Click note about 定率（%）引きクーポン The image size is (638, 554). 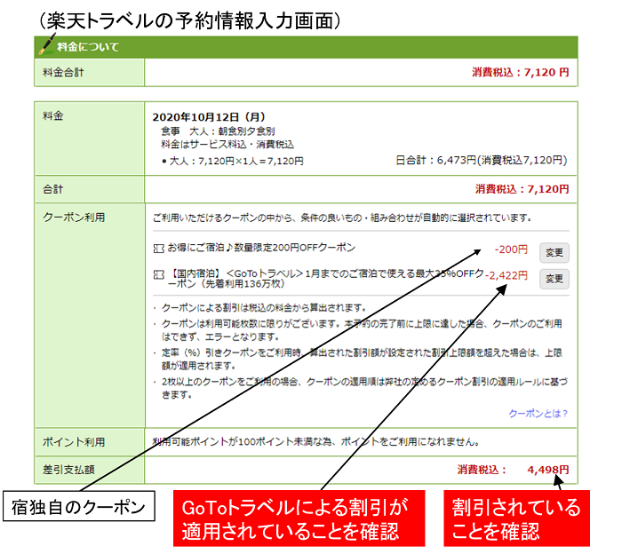pyautogui.click(x=362, y=359)
